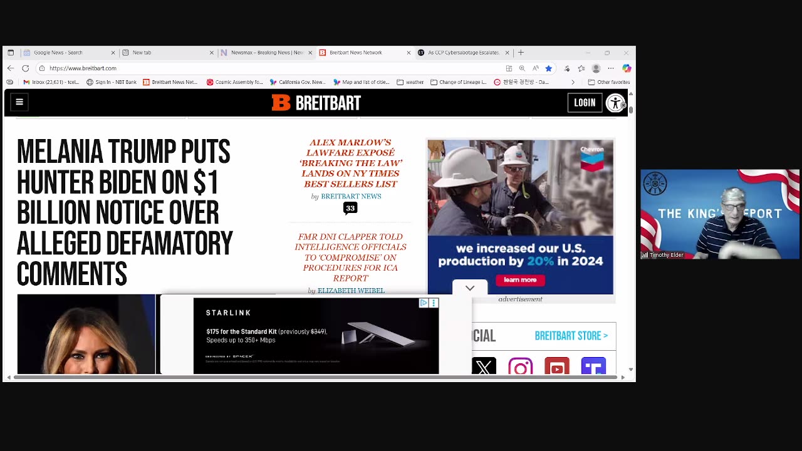Screen dimensions: 802x451
Task: Open a new tab with the plus button
Action: [x=521, y=53]
